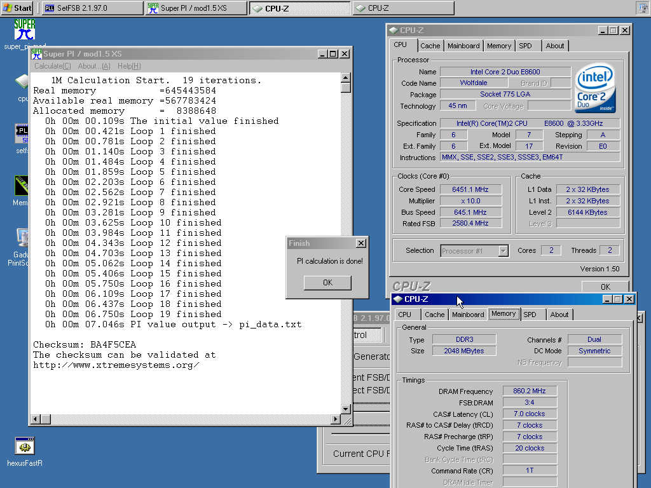This screenshot has height=488, width=651.
Task: Click the system tray icon in taskbar
Action: tap(642, 8)
